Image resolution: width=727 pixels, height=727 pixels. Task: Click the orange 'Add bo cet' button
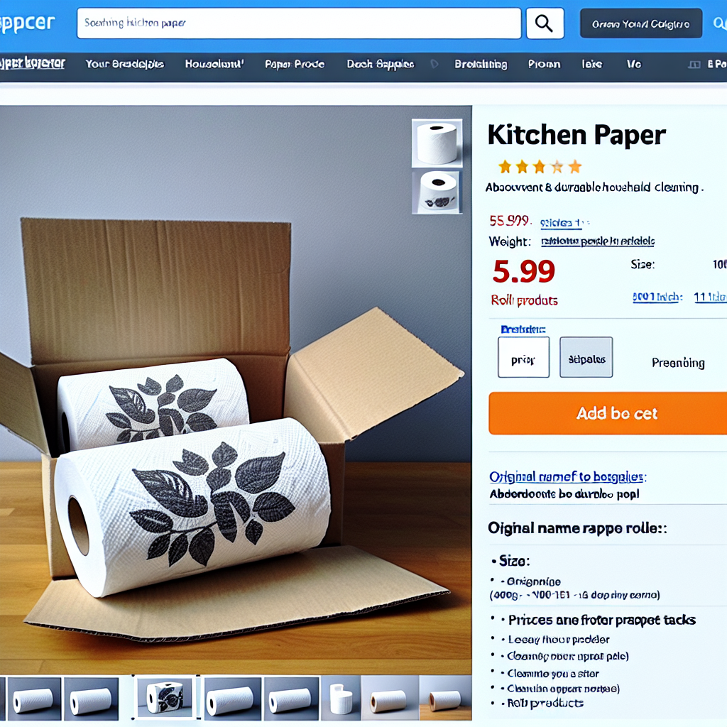pos(608,413)
